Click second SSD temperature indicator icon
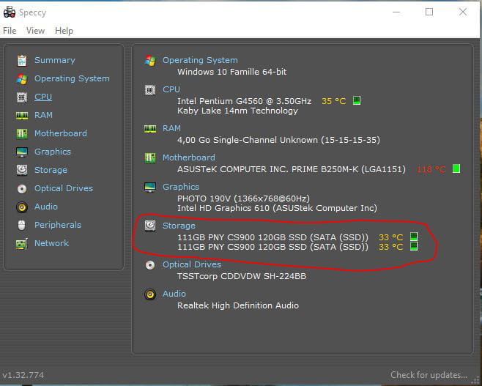 coord(414,246)
